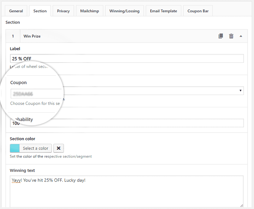The image size is (254, 209).
Task: Click into the Probability input field
Action: pyautogui.click(x=141, y=123)
